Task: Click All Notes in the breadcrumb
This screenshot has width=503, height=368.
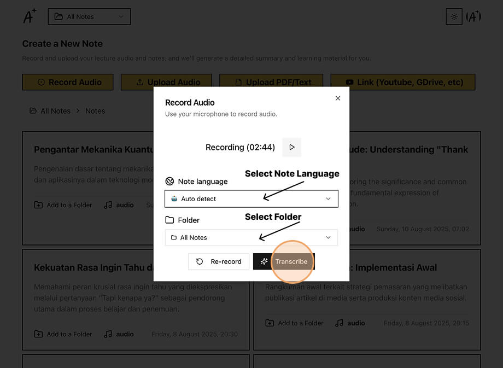Action: point(55,111)
